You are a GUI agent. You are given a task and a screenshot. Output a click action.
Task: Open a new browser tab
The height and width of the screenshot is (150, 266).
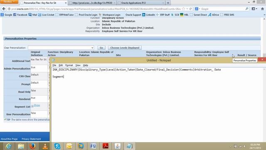(168, 3)
